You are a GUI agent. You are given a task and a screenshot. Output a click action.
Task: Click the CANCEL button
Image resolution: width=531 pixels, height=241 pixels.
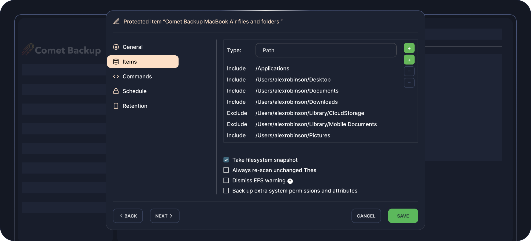[x=366, y=216]
